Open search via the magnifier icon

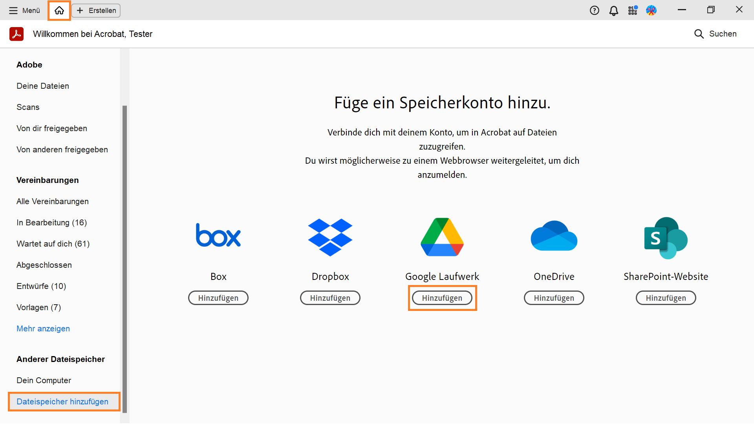point(699,34)
